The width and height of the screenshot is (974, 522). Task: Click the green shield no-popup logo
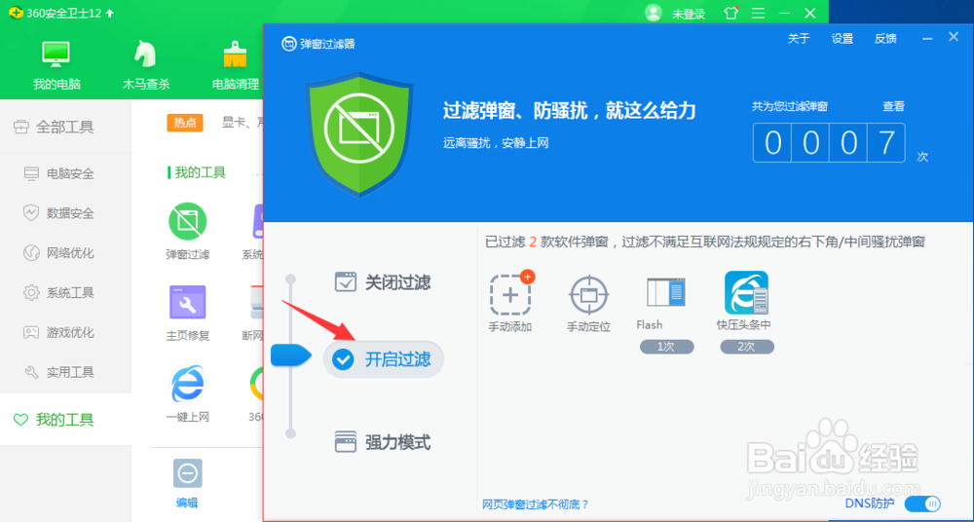point(359,134)
